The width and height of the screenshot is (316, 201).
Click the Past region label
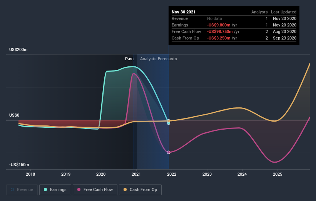(x=129, y=59)
